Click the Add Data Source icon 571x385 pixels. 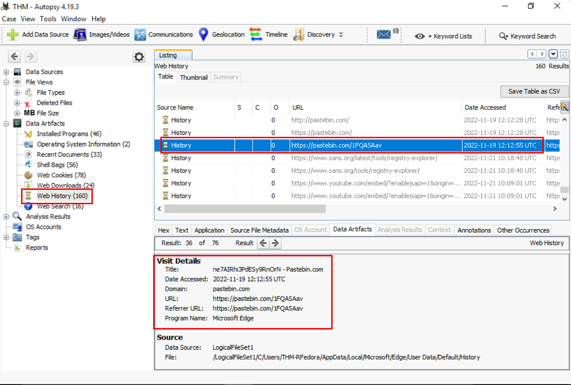(x=13, y=35)
